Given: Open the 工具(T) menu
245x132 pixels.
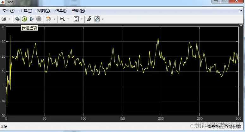Looking at the screenshot, I should pyautogui.click(x=26, y=11).
